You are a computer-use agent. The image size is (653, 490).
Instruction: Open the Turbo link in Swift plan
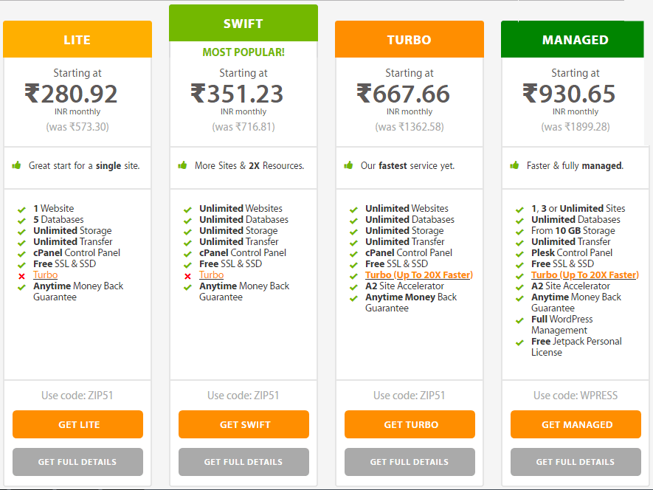pos(211,275)
